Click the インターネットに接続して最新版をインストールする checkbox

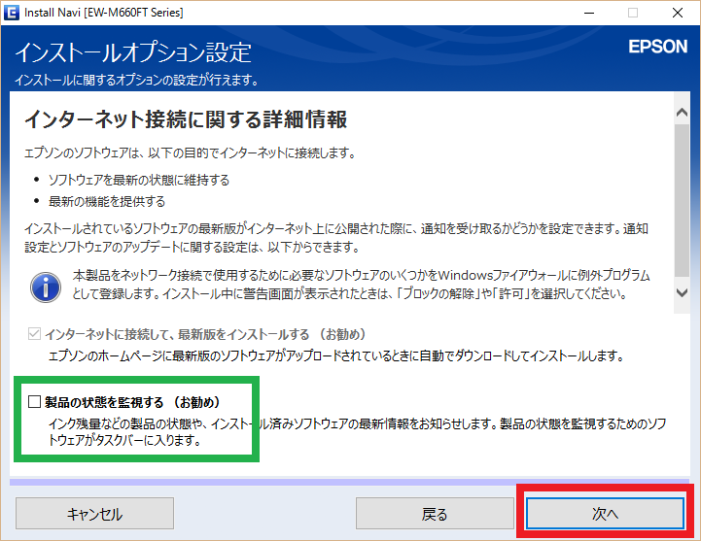tap(35, 333)
